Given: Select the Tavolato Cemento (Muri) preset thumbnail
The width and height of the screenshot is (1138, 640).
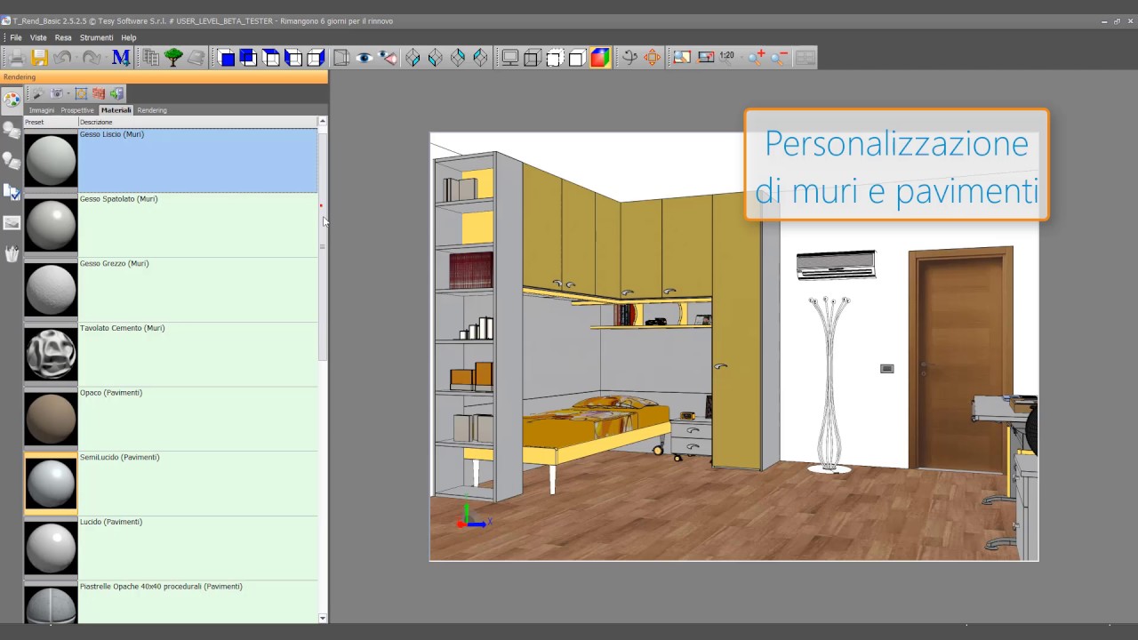Looking at the screenshot, I should point(51,354).
